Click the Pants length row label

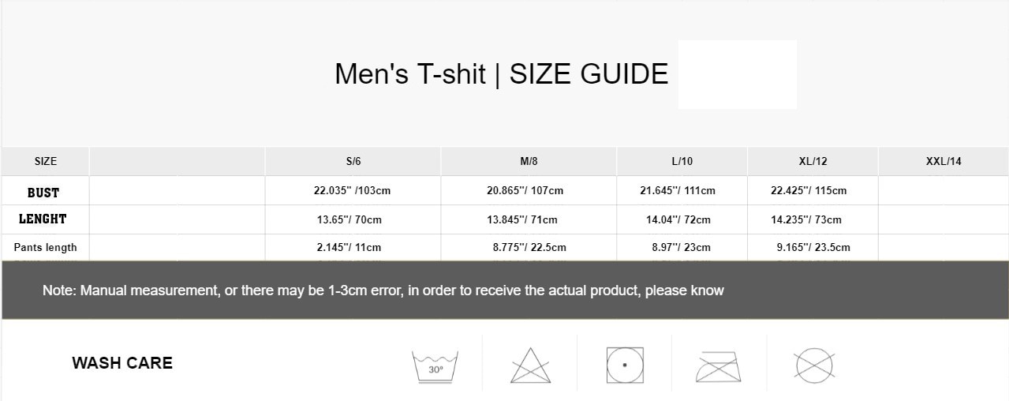pos(46,247)
